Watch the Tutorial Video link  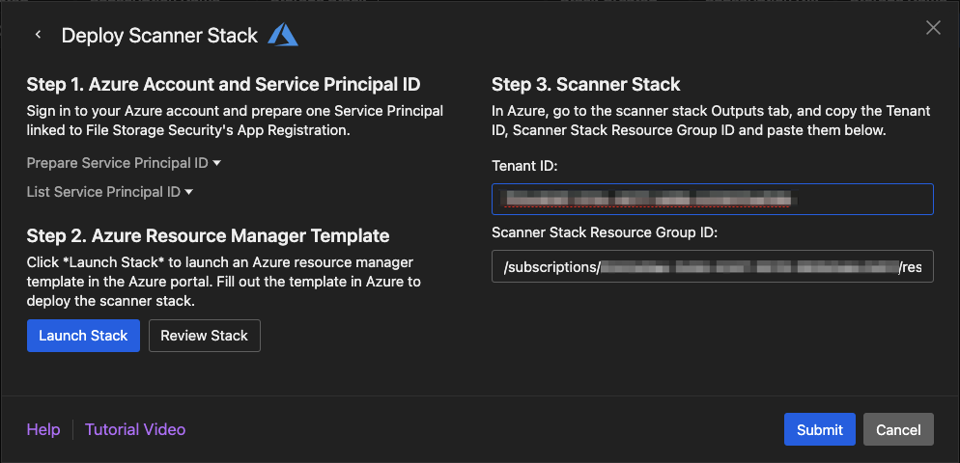pyautogui.click(x=135, y=429)
